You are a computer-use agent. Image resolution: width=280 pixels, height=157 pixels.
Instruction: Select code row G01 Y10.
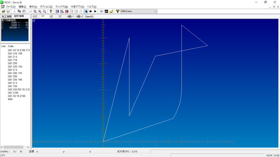pos(13,60)
